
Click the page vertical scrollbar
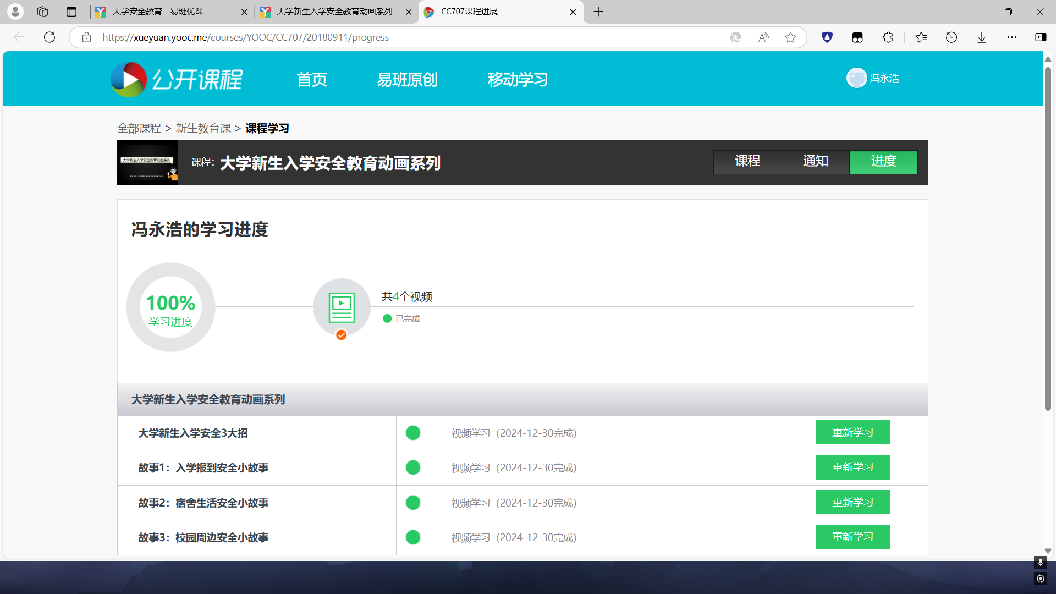(x=1048, y=239)
